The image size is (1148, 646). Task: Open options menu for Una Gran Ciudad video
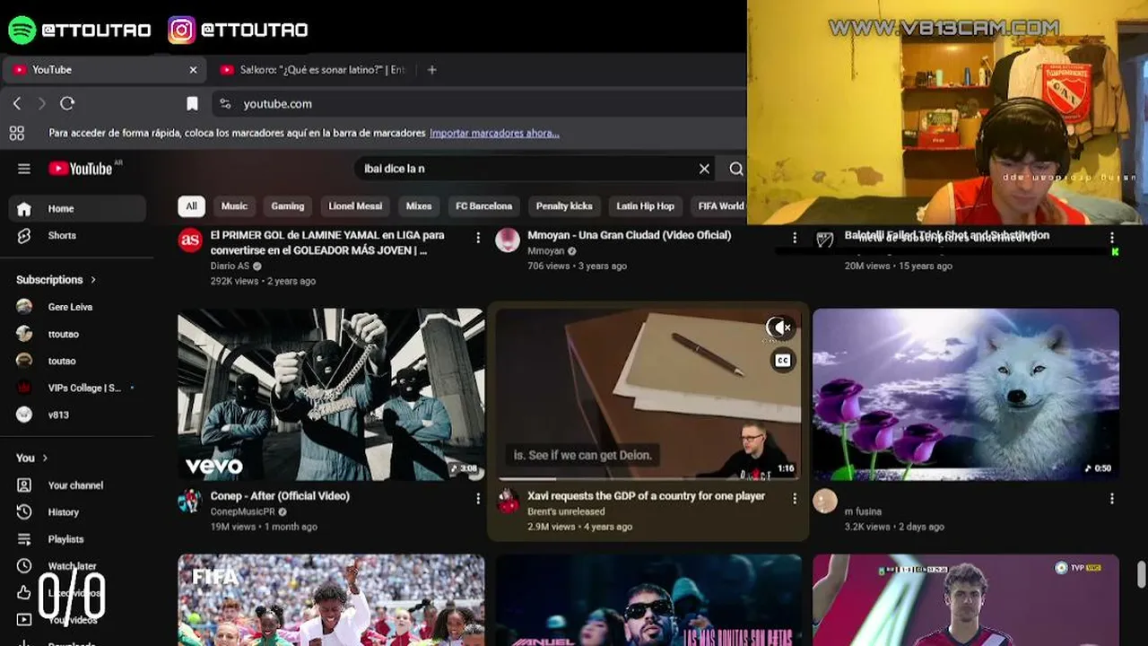pos(795,238)
